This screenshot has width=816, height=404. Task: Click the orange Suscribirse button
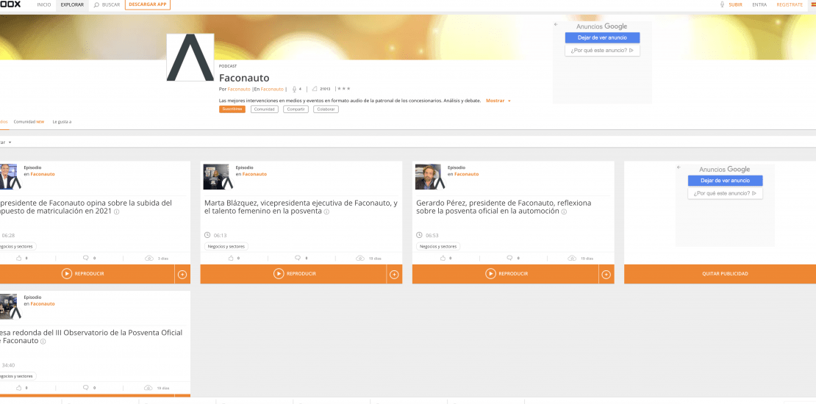pos(232,109)
